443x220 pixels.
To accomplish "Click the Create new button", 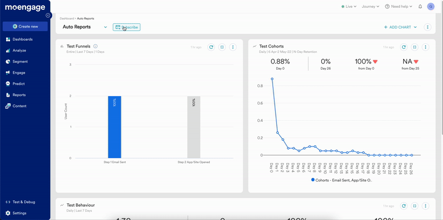I will point(25,27).
